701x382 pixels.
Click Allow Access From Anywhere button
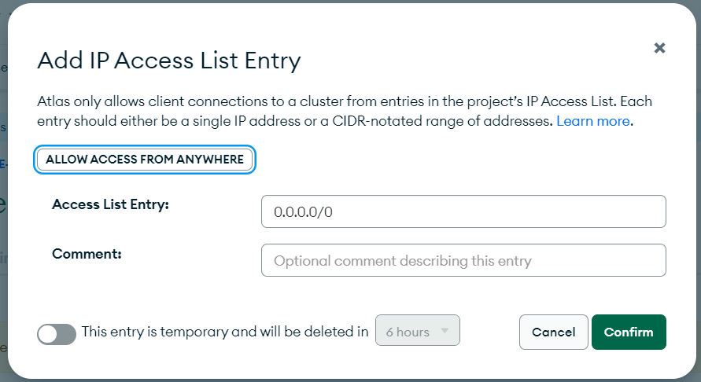145,160
